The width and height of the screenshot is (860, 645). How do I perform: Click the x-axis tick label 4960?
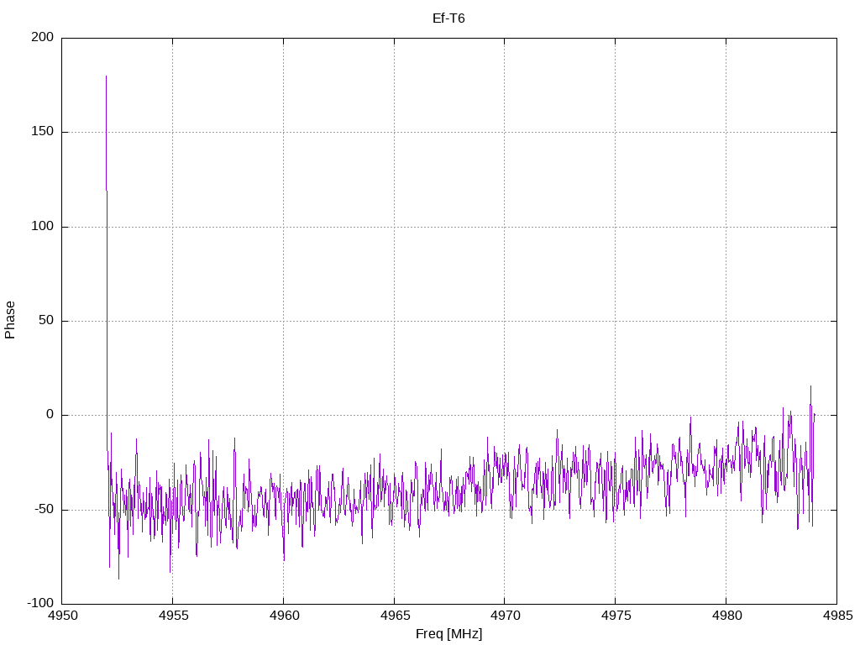click(x=284, y=616)
